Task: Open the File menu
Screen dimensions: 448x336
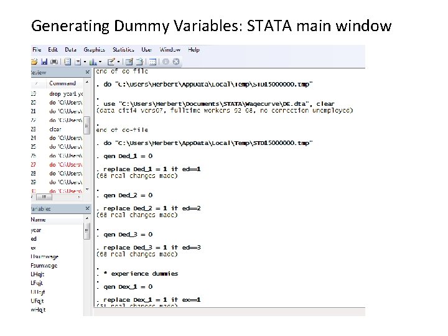Action: pyautogui.click(x=37, y=50)
